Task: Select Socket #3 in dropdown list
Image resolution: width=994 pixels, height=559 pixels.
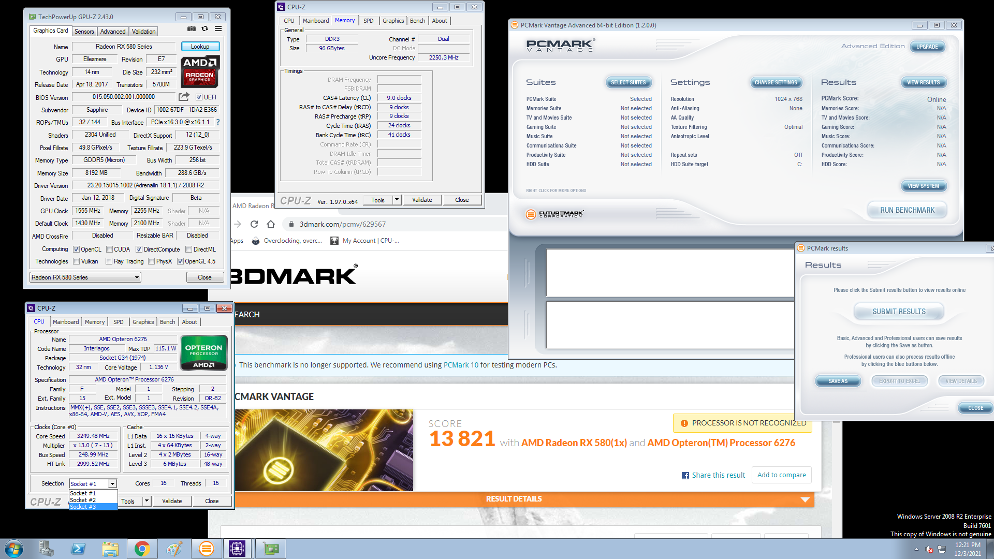Action: 93,507
